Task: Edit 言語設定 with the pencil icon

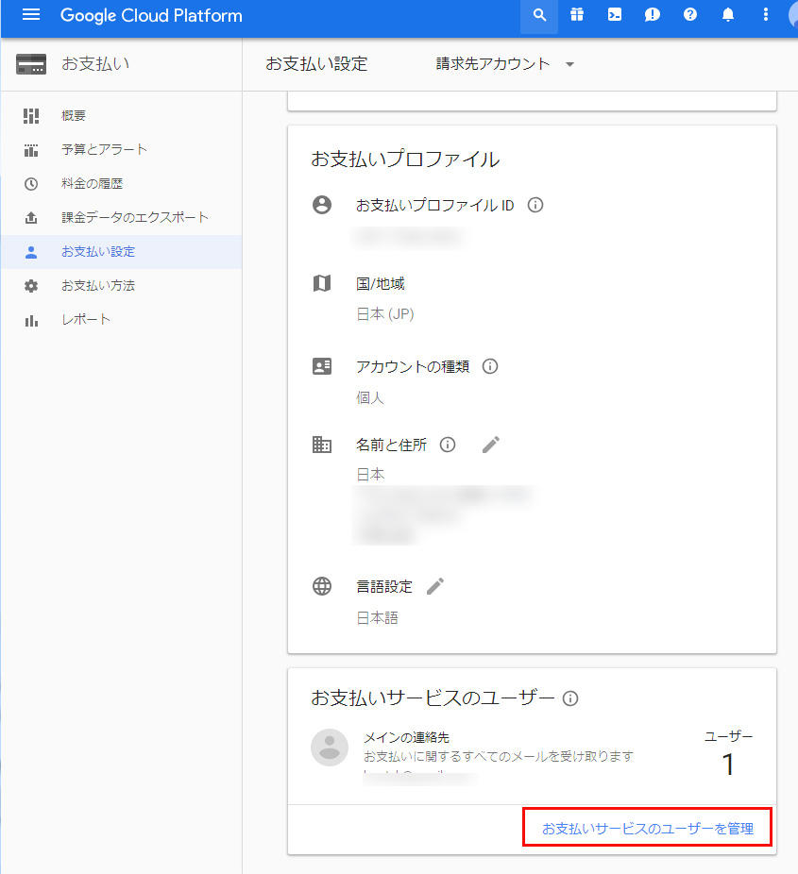Action: coord(435,586)
